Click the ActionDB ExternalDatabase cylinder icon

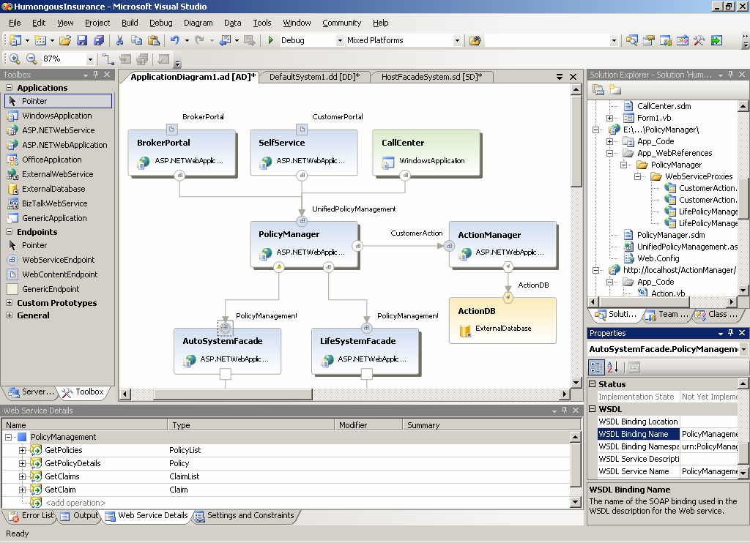(x=465, y=330)
